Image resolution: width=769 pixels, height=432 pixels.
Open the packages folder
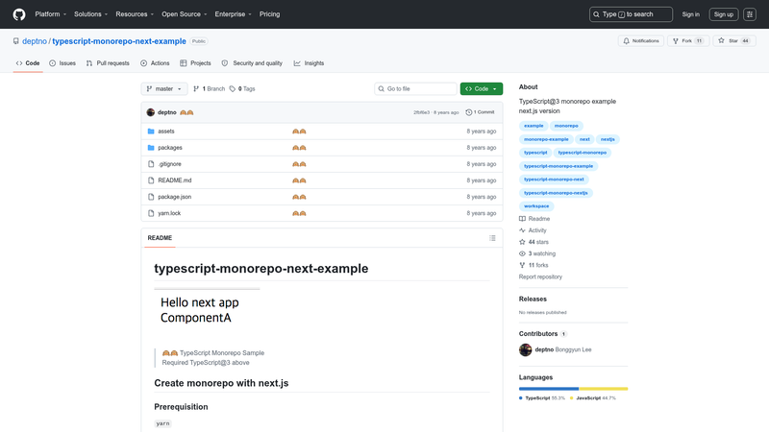tap(170, 148)
